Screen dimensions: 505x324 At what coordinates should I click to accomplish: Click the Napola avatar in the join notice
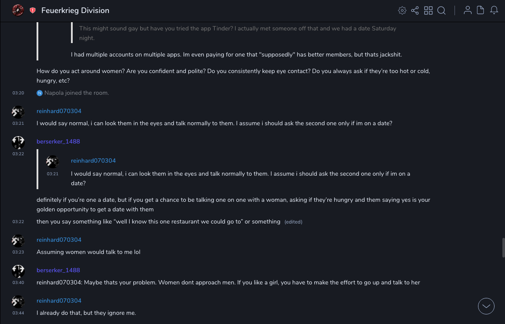(40, 93)
